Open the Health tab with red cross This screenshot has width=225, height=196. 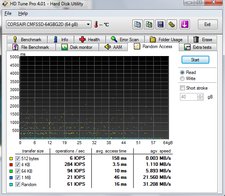(x=90, y=39)
